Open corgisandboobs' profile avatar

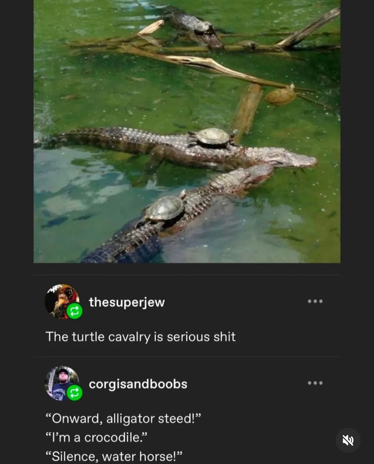coord(62,383)
